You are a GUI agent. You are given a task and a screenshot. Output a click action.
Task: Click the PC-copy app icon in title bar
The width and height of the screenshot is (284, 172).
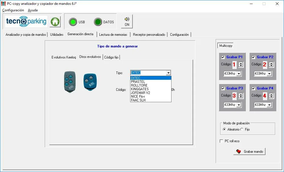point(3,3)
